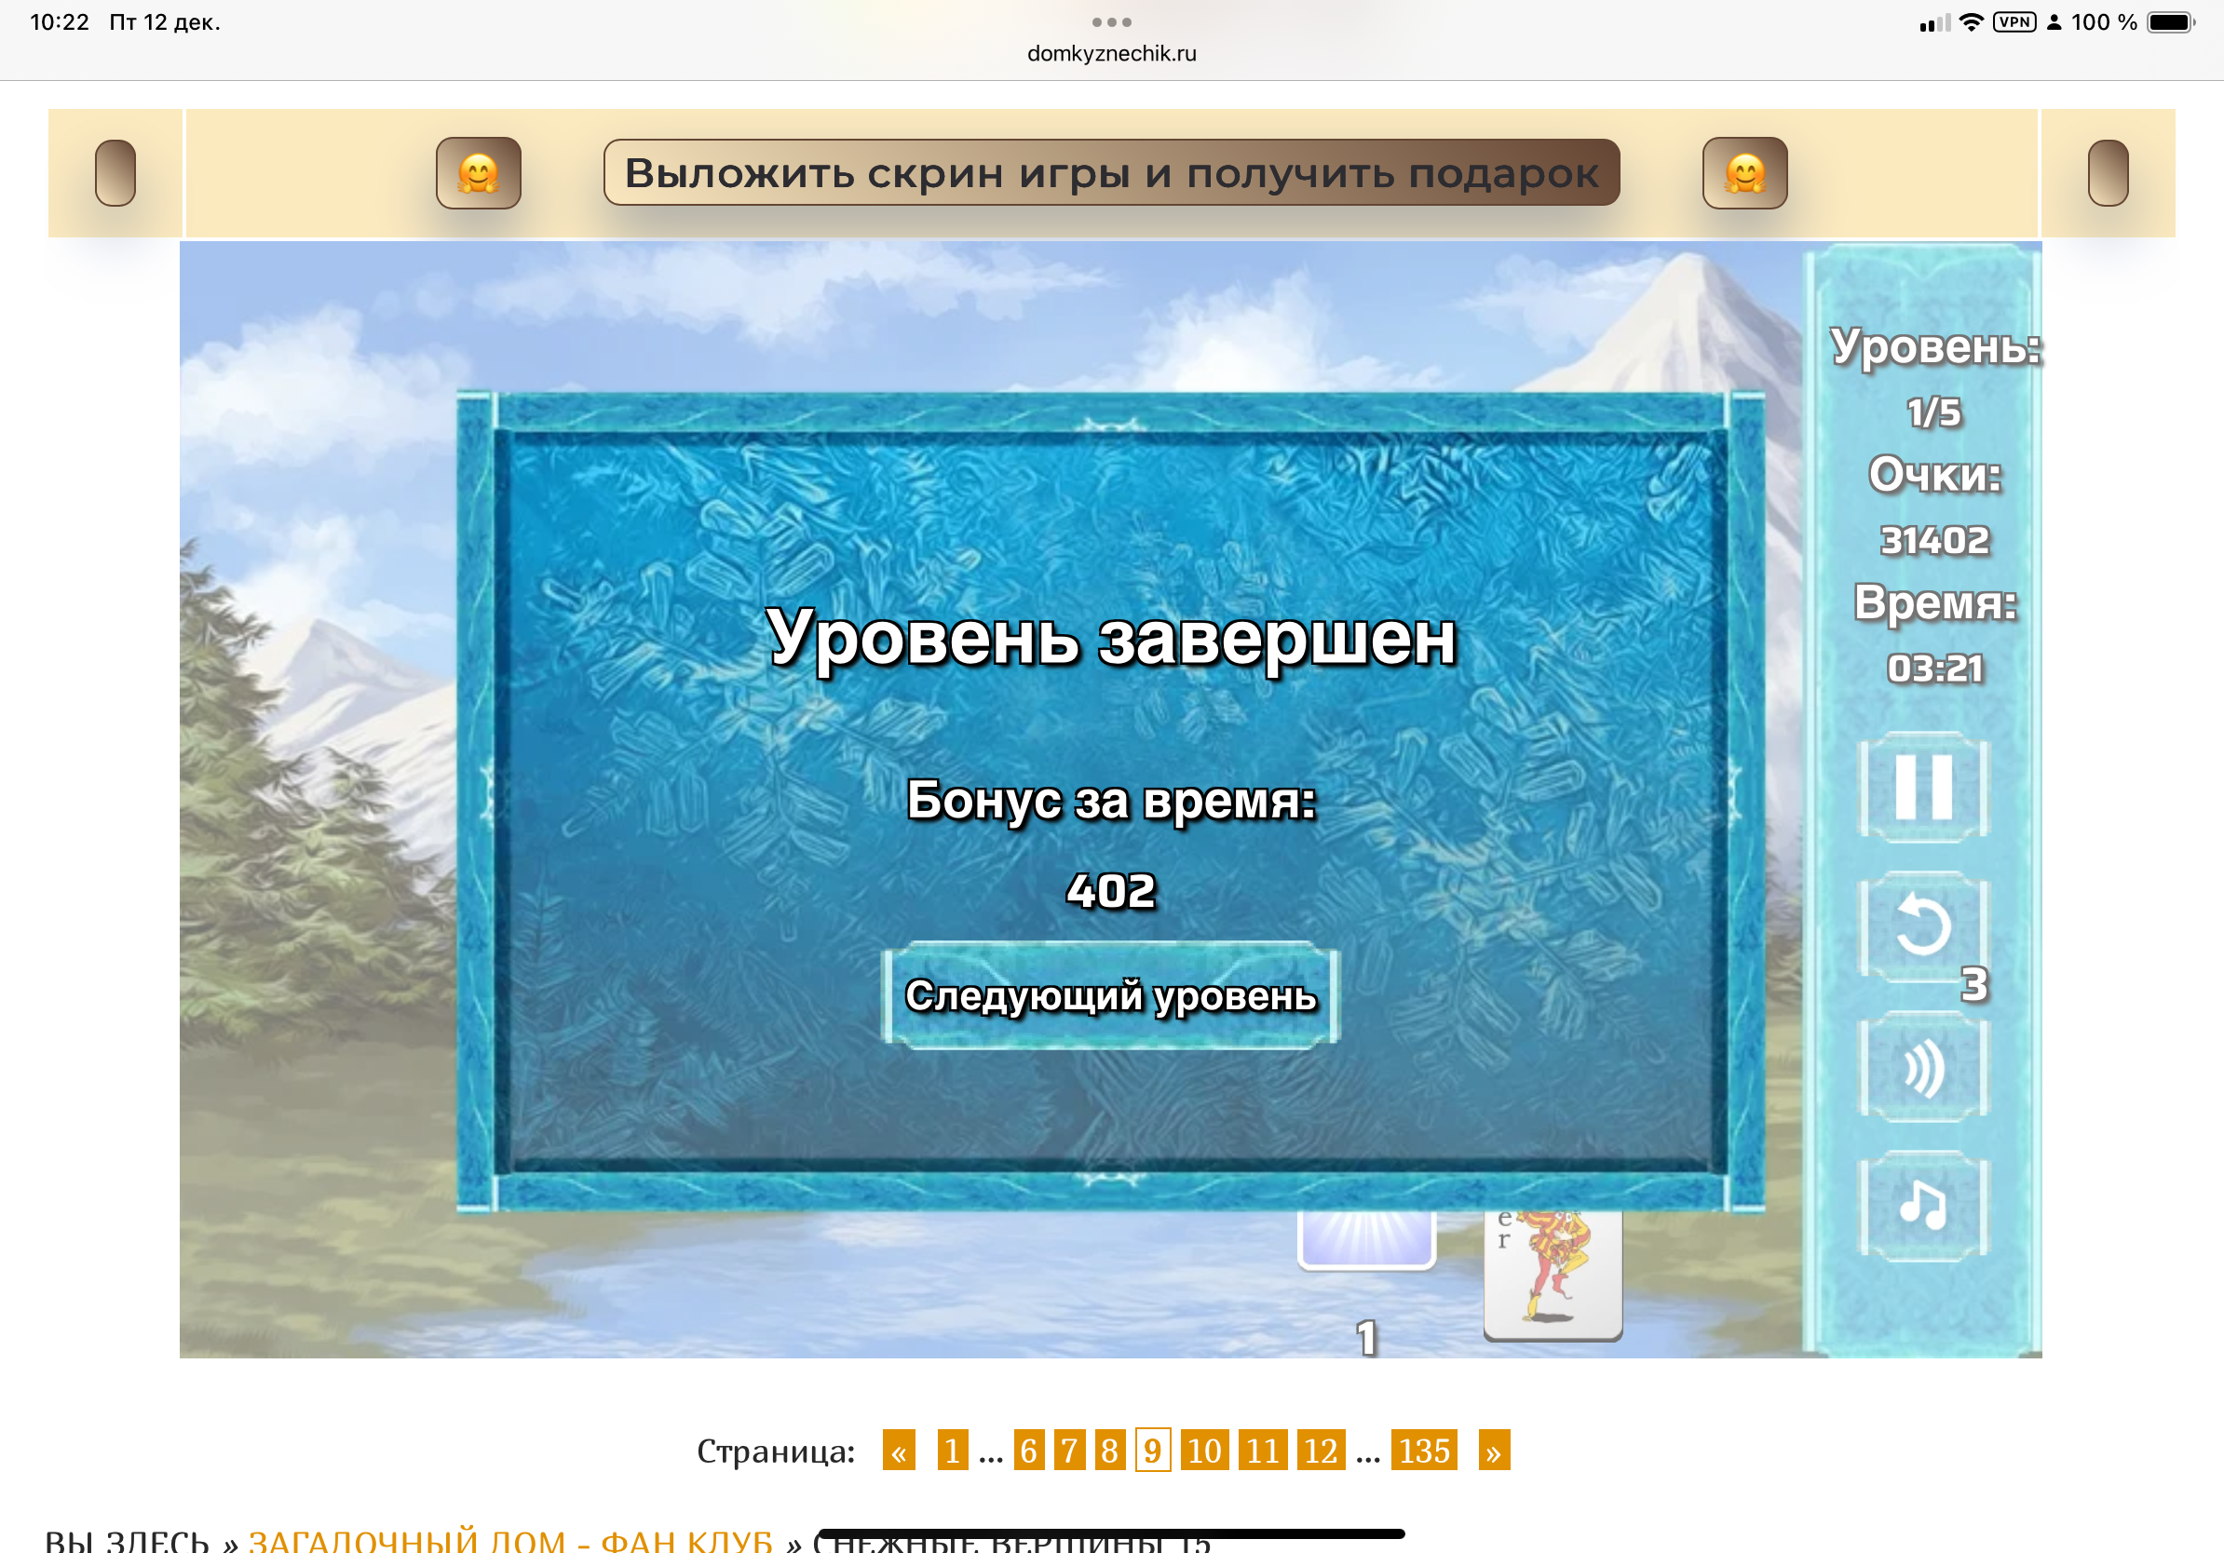Toggle the sound effects speaker icon
The image size is (2224, 1553).
pos(1923,1068)
